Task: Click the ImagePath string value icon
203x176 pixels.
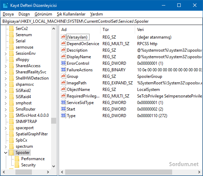Action: tap(63, 83)
